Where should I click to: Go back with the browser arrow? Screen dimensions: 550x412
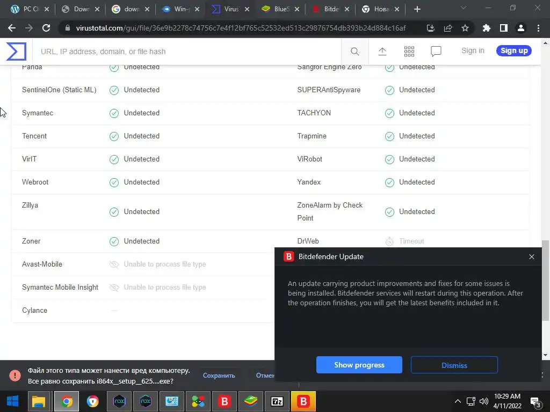(x=12, y=28)
